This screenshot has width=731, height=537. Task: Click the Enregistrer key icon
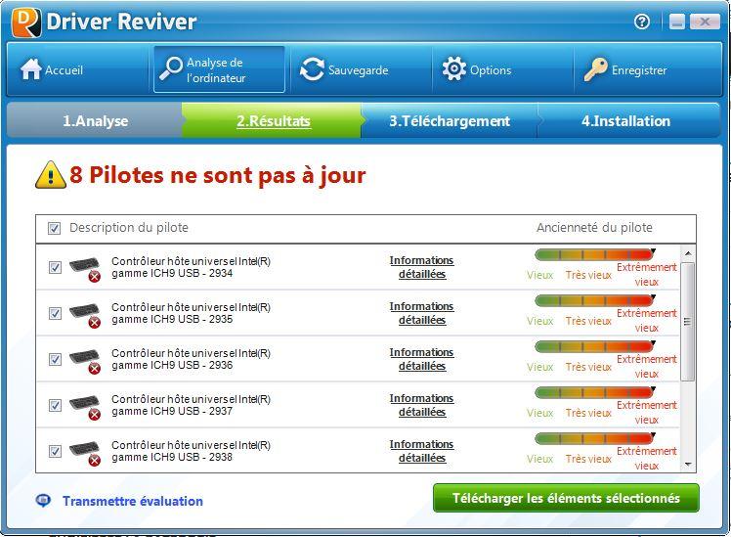(x=596, y=69)
